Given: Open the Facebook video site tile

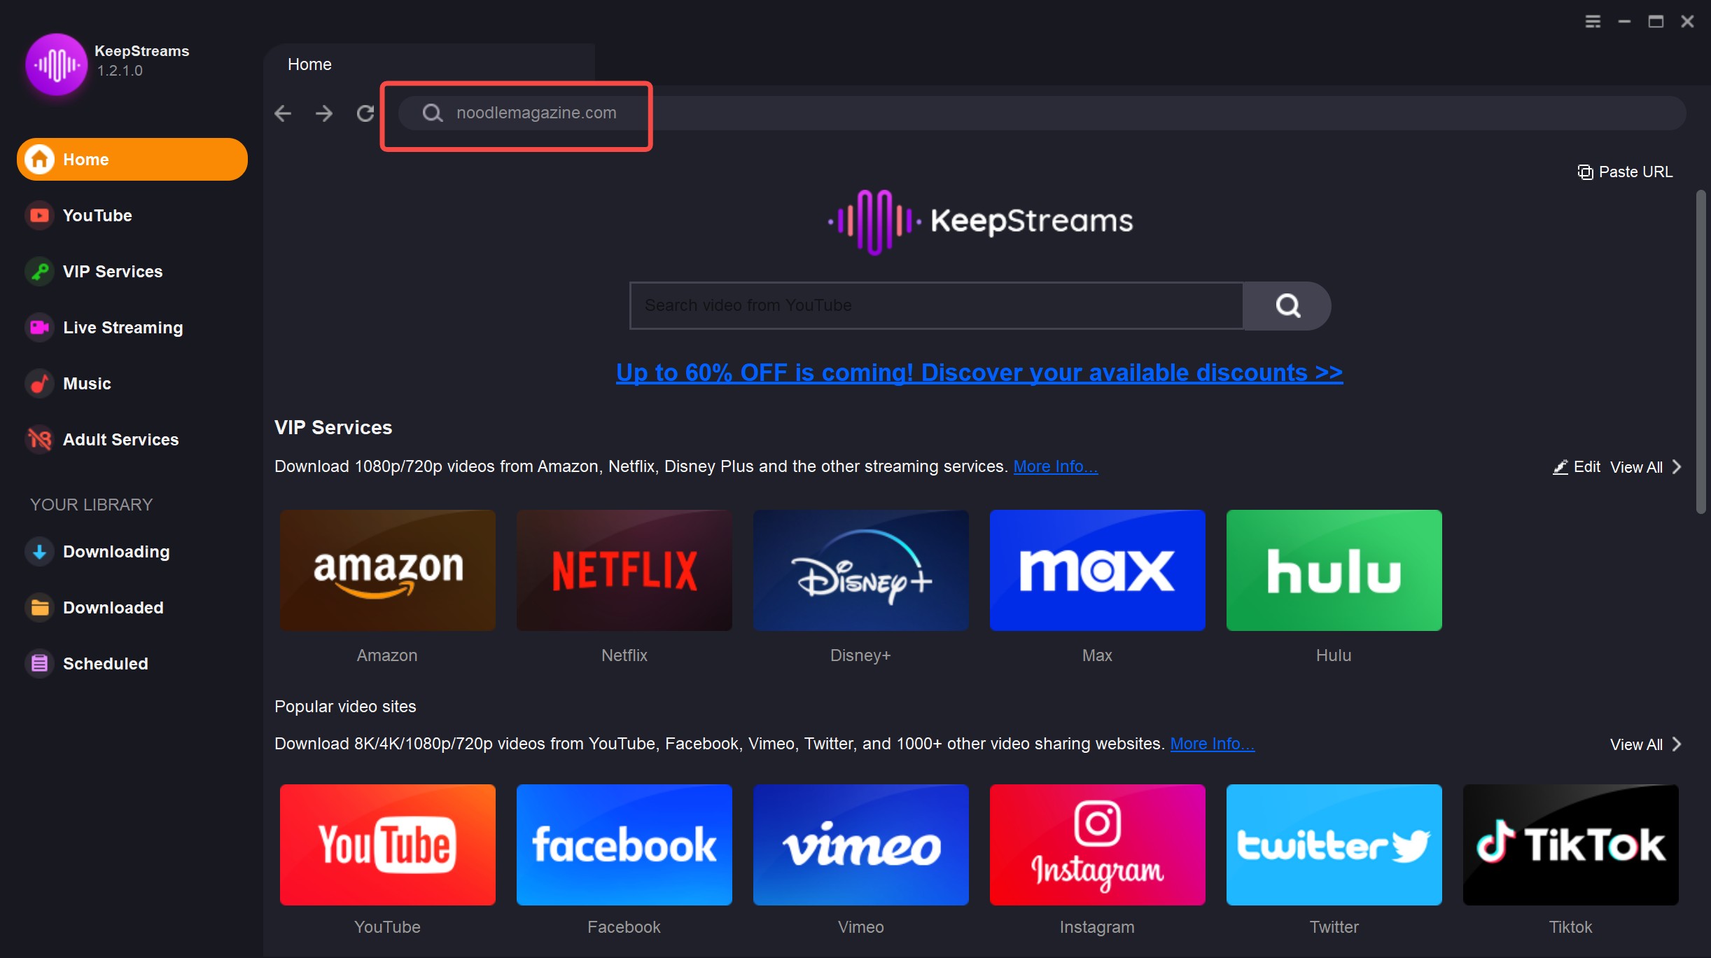Looking at the screenshot, I should point(624,845).
